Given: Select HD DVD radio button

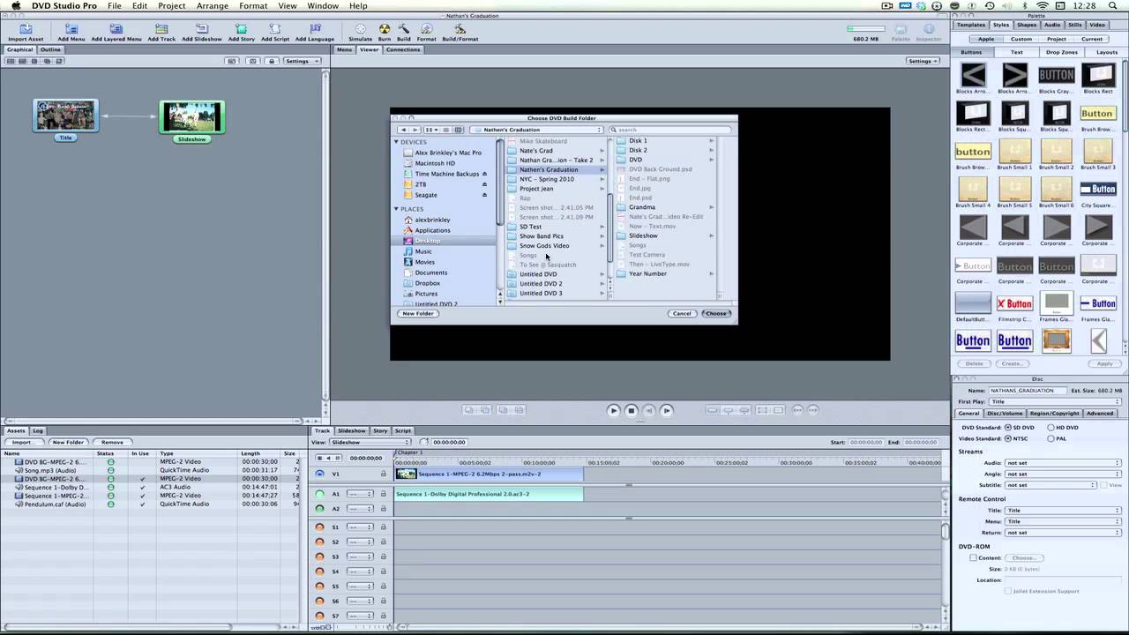Looking at the screenshot, I should 1051,428.
